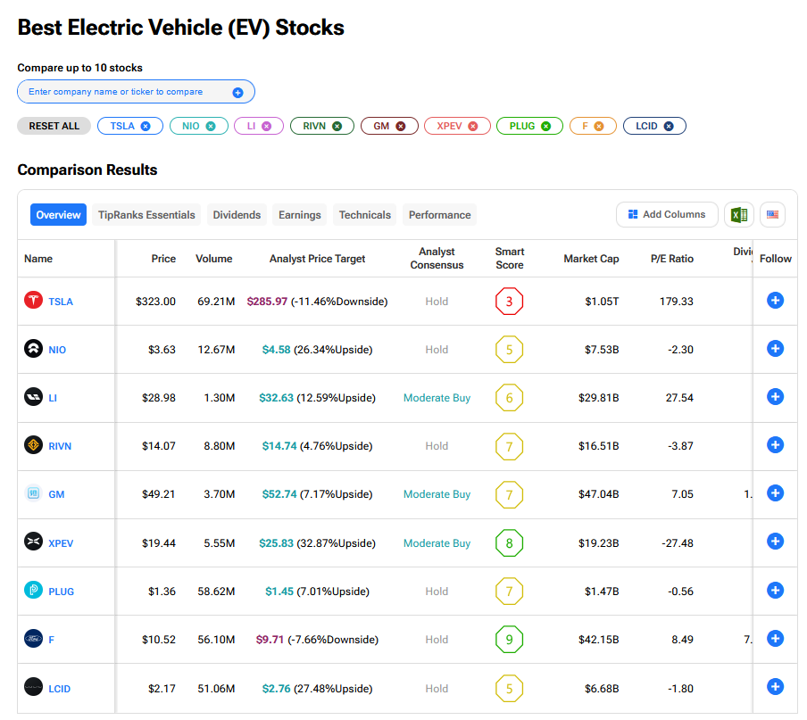
Task: Open Add Columns button
Action: (x=667, y=214)
